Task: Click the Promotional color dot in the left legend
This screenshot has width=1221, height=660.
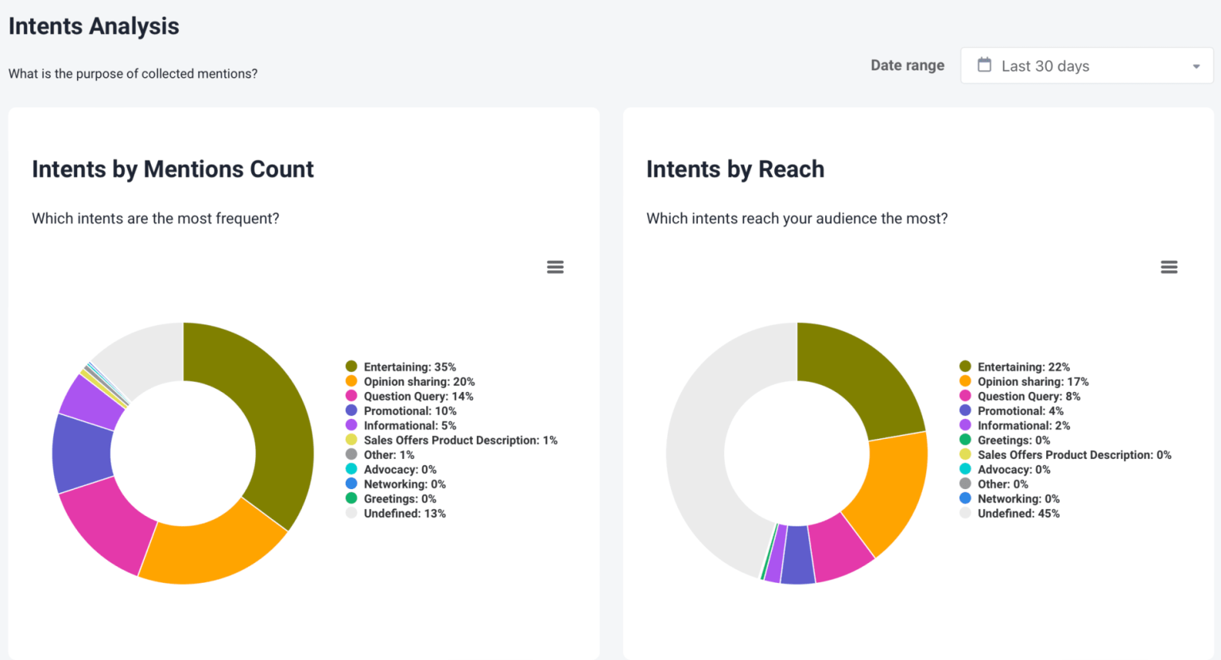Action: (351, 411)
